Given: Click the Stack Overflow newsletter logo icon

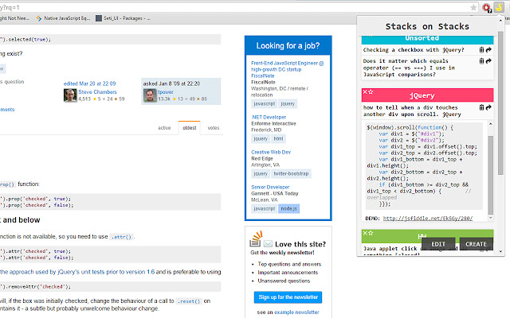Looking at the screenshot, I should coord(256,238).
